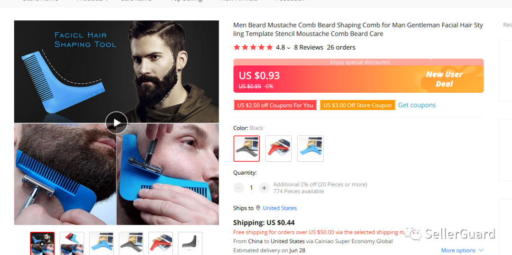Select the red comb color option

279,149
